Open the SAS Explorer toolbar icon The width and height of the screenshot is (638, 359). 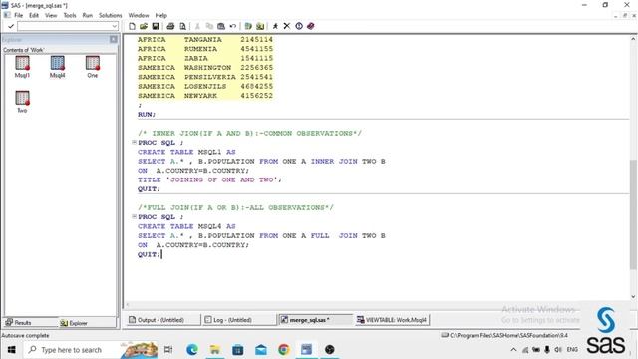pyautogui.click(x=260, y=26)
